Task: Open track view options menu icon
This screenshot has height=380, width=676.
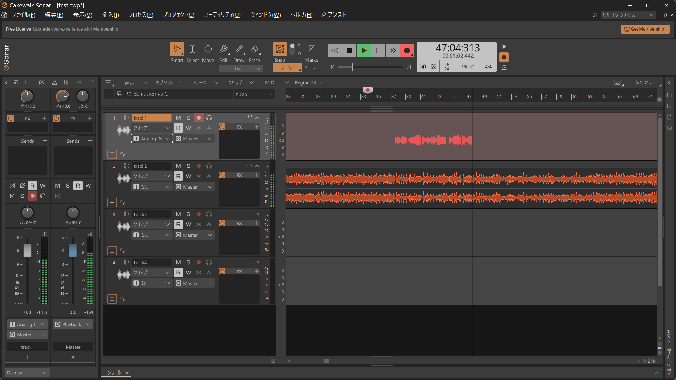Action: tap(108, 83)
